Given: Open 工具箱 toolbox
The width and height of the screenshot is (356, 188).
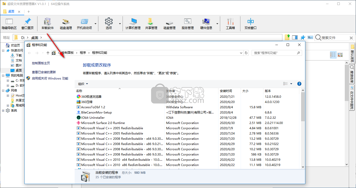Looking at the screenshot, I should click(x=230, y=24).
